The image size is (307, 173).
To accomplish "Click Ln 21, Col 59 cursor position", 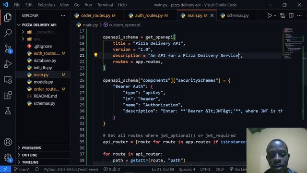I will pos(163,169).
